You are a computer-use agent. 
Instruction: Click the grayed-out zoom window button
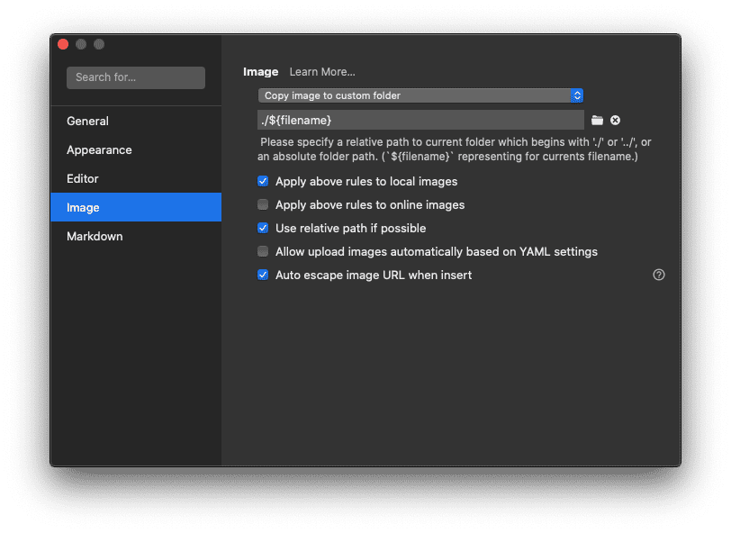[99, 44]
